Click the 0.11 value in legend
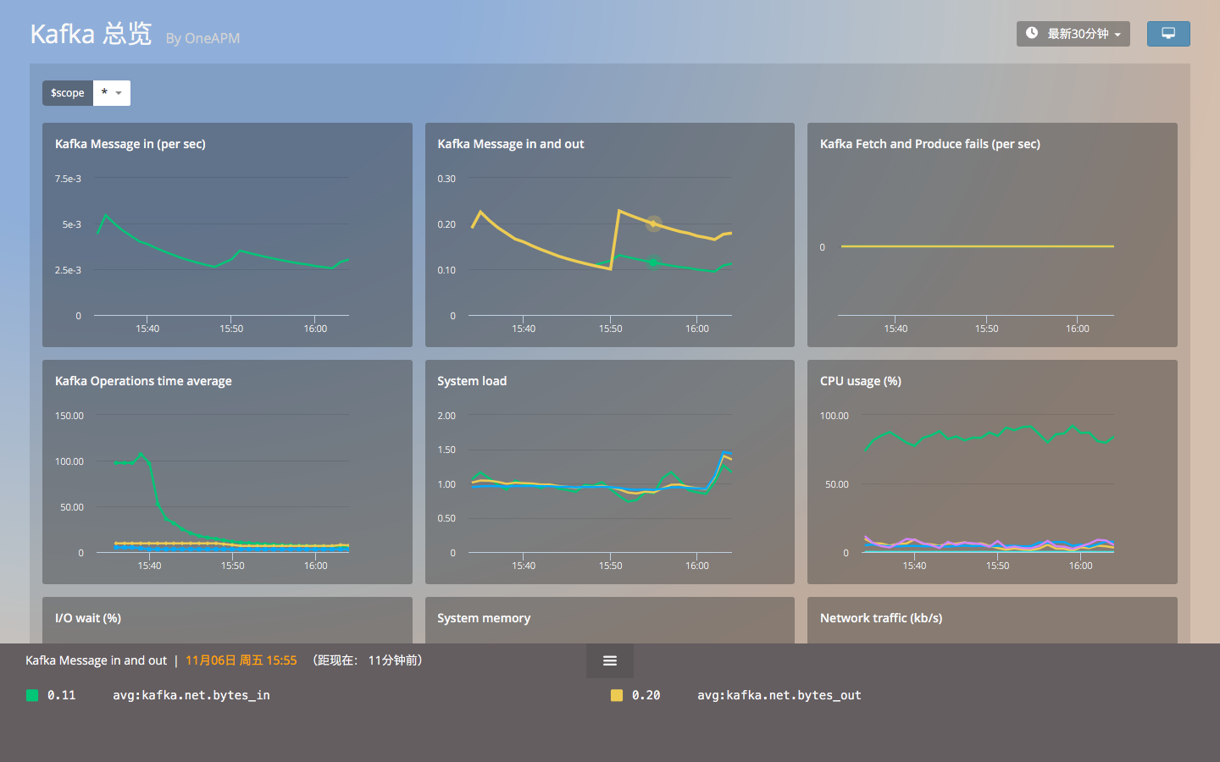 point(62,695)
